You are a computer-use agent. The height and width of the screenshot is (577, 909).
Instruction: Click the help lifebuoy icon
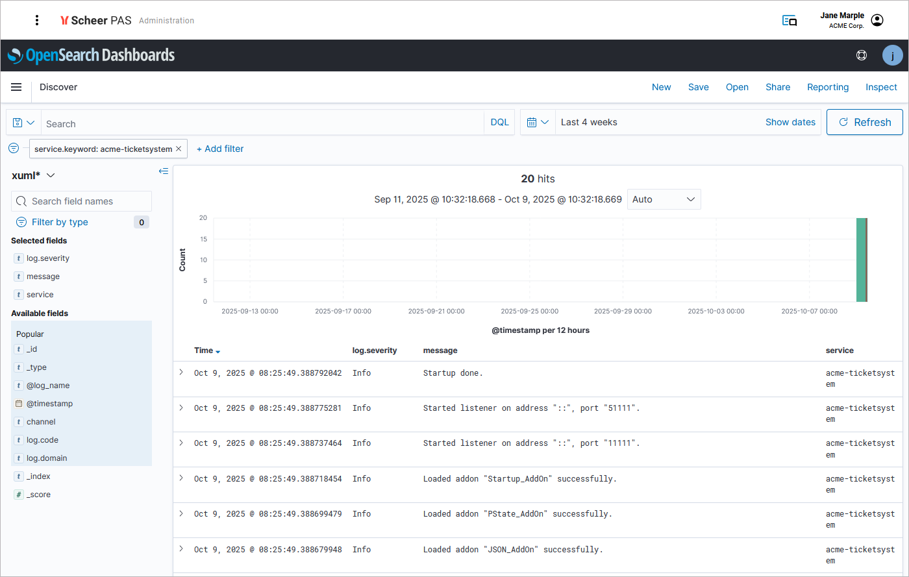click(x=862, y=55)
